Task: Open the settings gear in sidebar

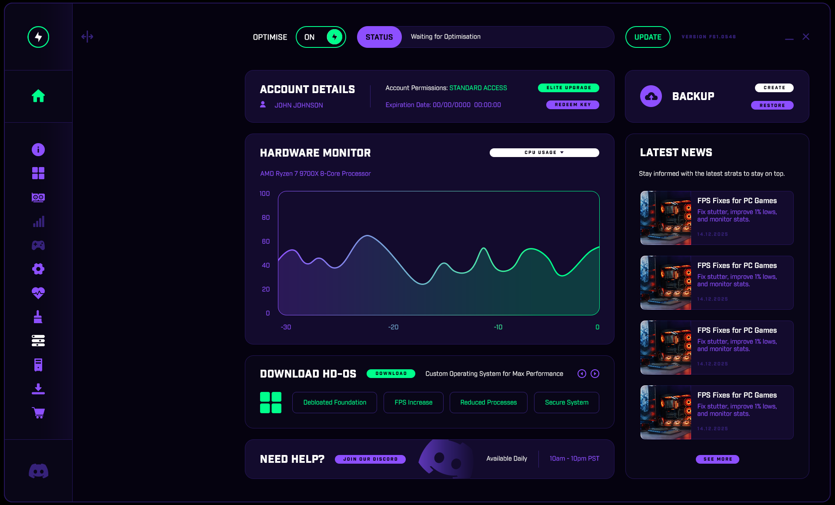Action: point(38,269)
